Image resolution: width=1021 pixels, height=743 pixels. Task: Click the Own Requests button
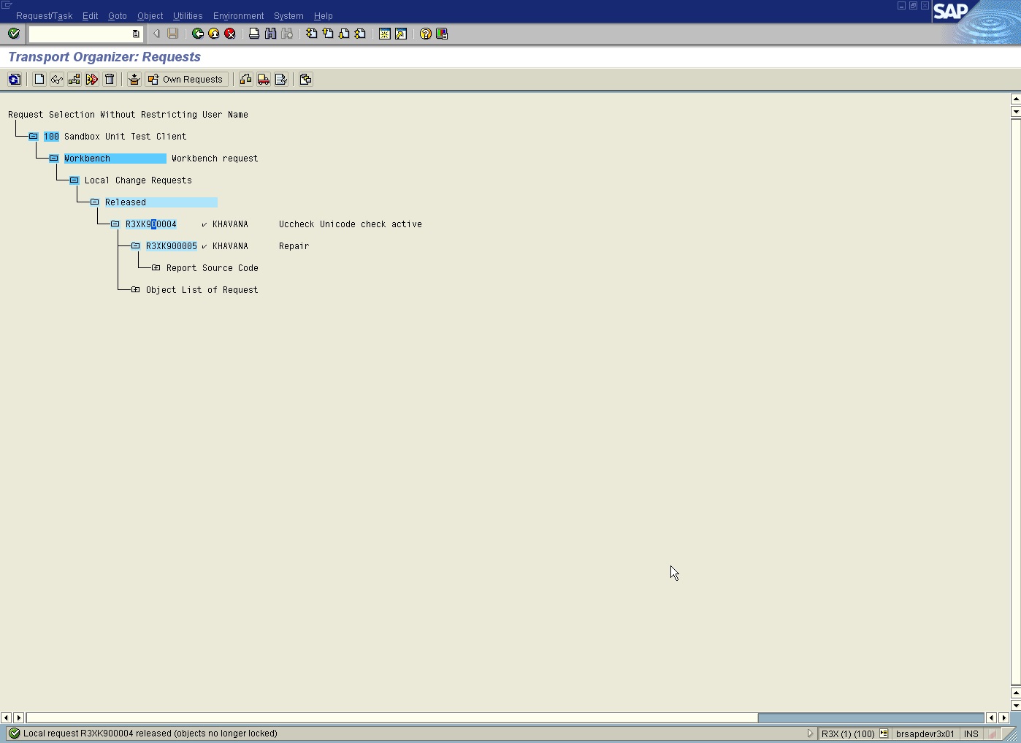coord(186,79)
